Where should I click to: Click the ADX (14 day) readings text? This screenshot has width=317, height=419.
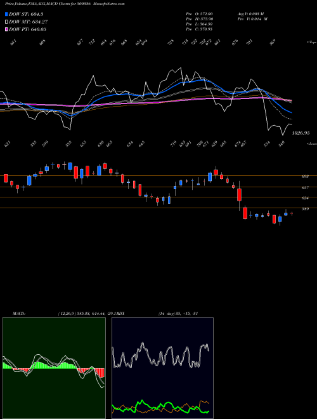pyautogui.click(x=178, y=314)
